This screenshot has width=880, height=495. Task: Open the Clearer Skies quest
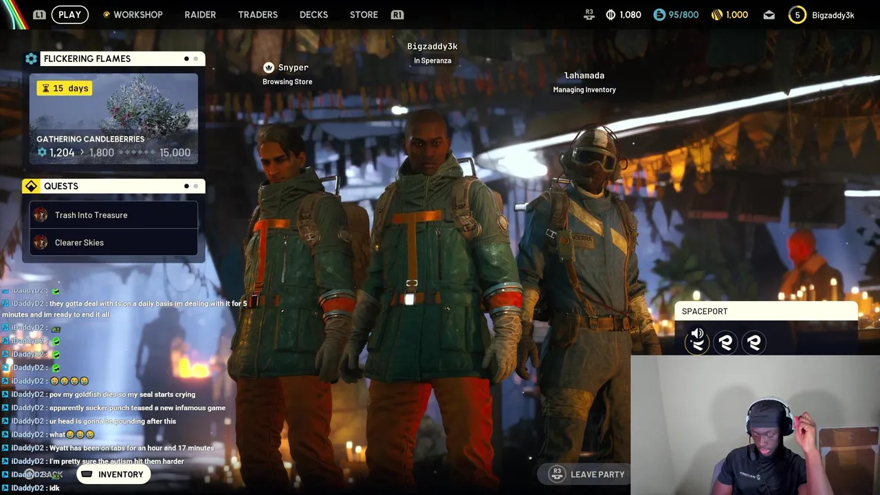(x=113, y=243)
